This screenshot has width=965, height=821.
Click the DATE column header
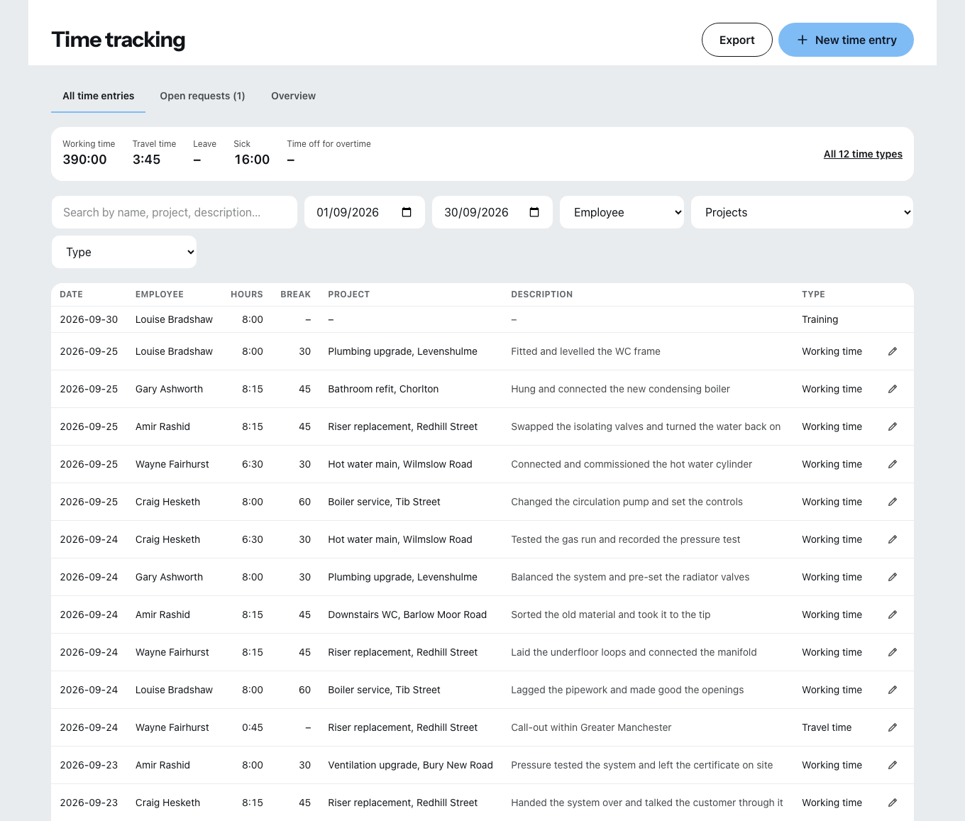point(71,294)
